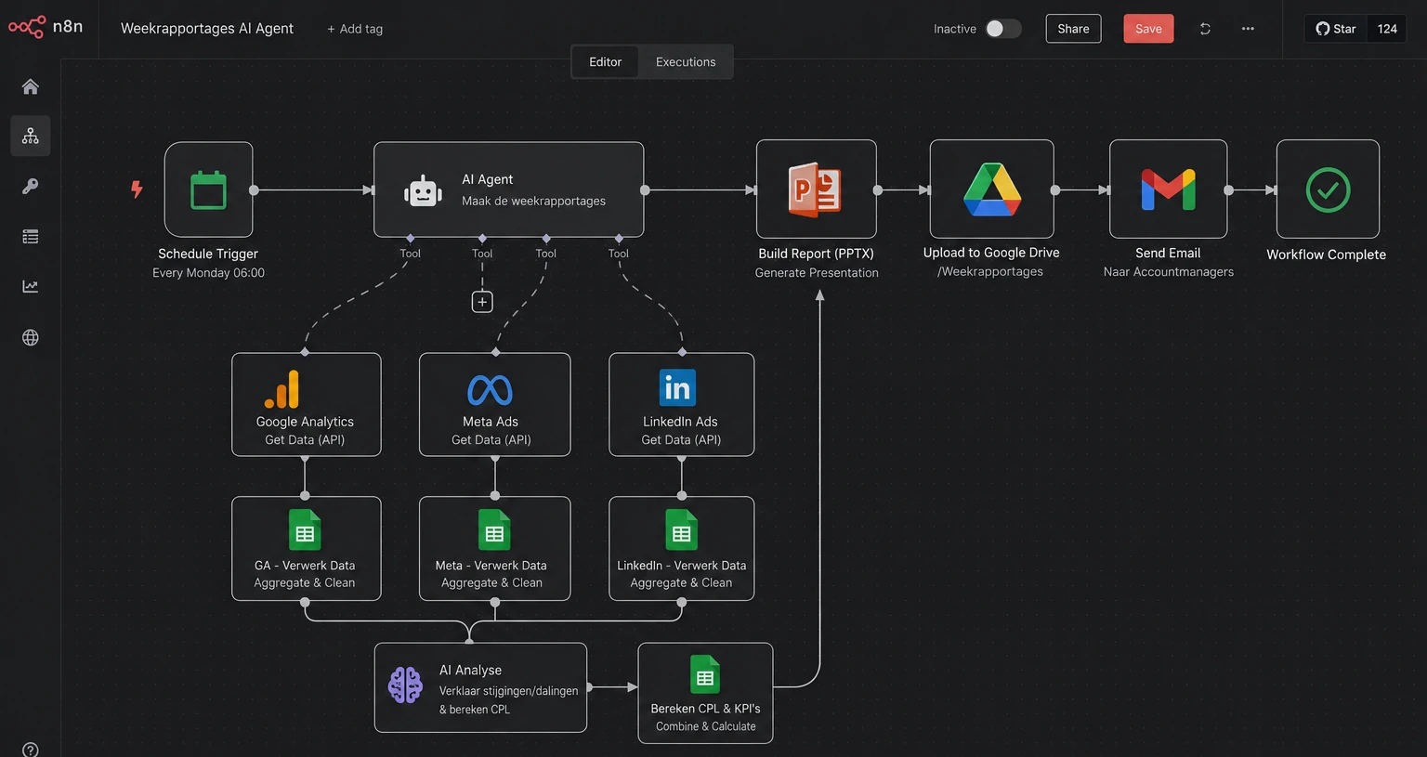Click the fourth Tool connector on AI Agent
Image resolution: width=1427 pixels, height=757 pixels.
tap(618, 239)
